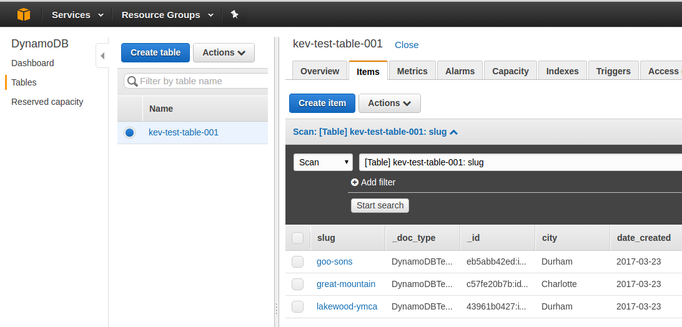
Task: Click the Start search button
Action: [380, 205]
